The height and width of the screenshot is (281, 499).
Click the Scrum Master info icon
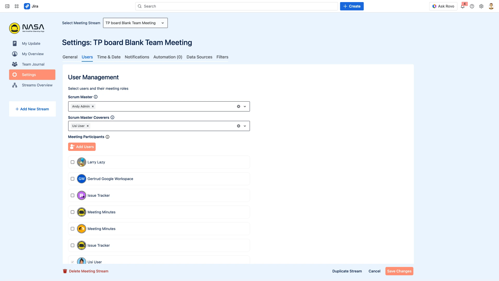tap(95, 97)
